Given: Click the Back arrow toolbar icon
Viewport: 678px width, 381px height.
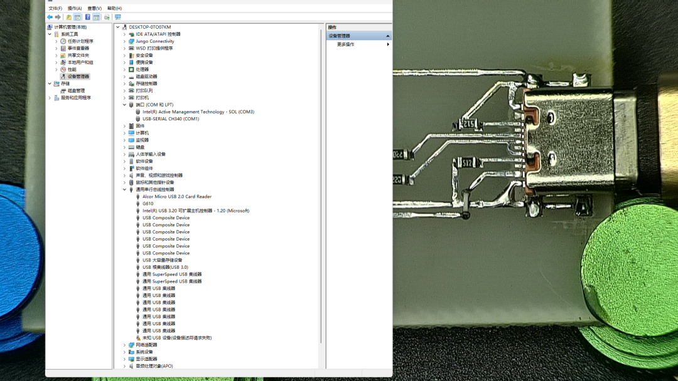Looking at the screenshot, I should 50,18.
